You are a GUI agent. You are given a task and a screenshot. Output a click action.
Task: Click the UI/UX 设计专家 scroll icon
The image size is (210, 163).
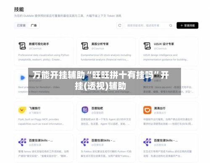(x=147, y=46)
